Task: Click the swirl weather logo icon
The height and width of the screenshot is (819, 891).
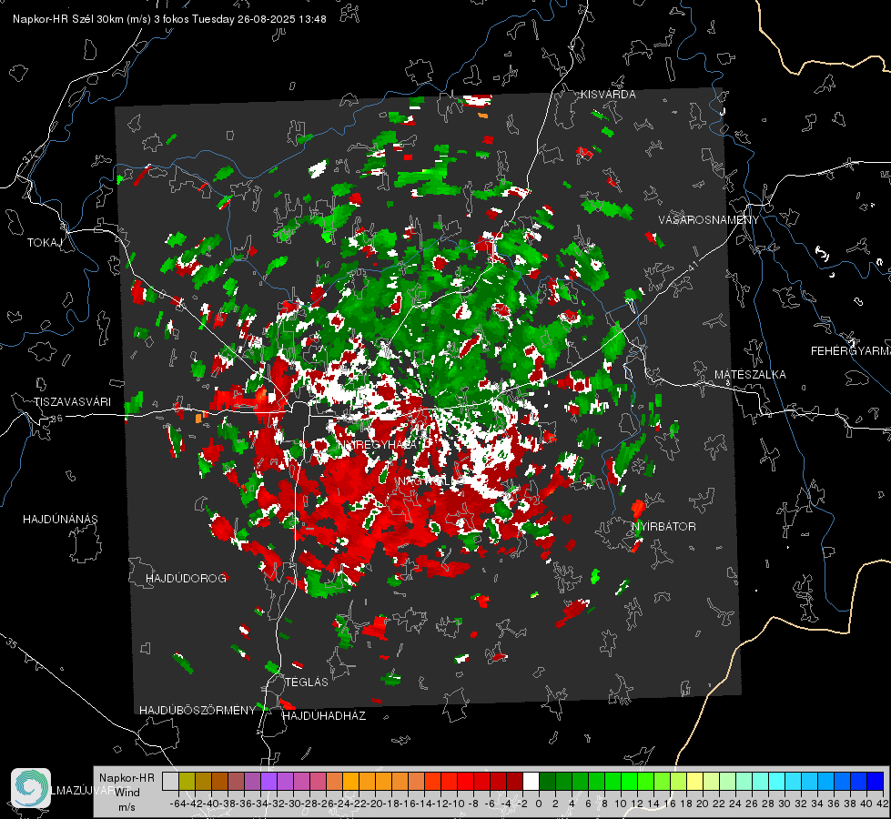Action: [x=31, y=787]
